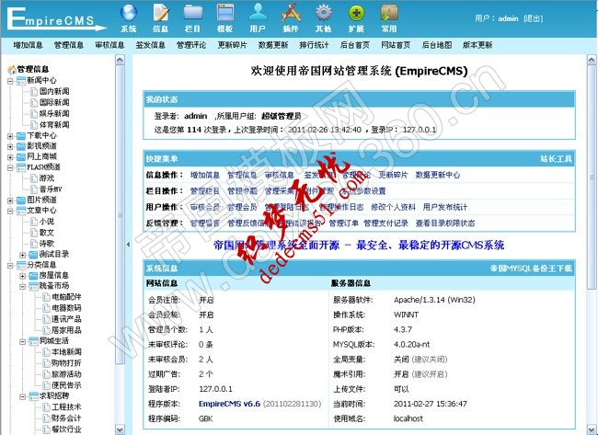Open 审核信息 in the submenu bar
This screenshot has width=598, height=435.
pos(109,45)
